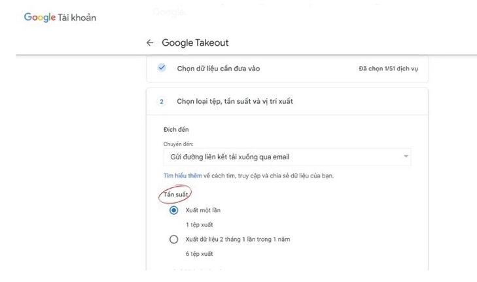Click the step 1 completed checkmark icon
This screenshot has width=477, height=282.
pos(162,68)
